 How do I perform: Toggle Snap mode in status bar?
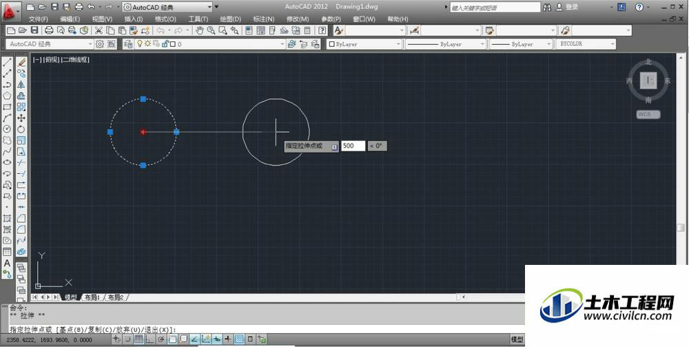point(127,339)
